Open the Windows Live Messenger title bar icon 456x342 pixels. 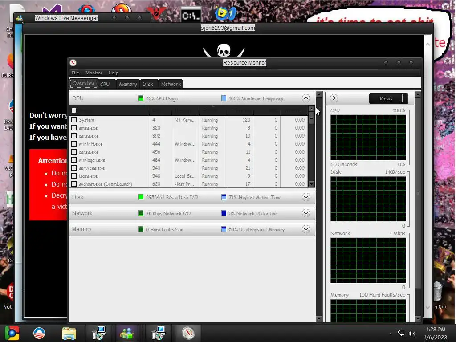20,18
